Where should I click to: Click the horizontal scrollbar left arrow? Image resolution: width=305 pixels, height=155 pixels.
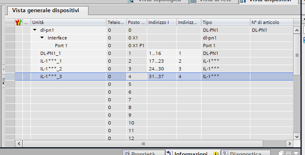(x=19, y=144)
